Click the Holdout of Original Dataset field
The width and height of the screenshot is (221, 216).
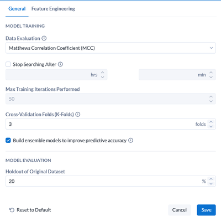(110, 181)
